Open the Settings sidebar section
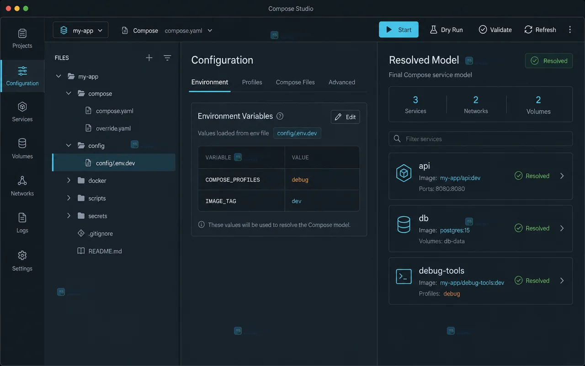This screenshot has width=585, height=366. coord(22,261)
